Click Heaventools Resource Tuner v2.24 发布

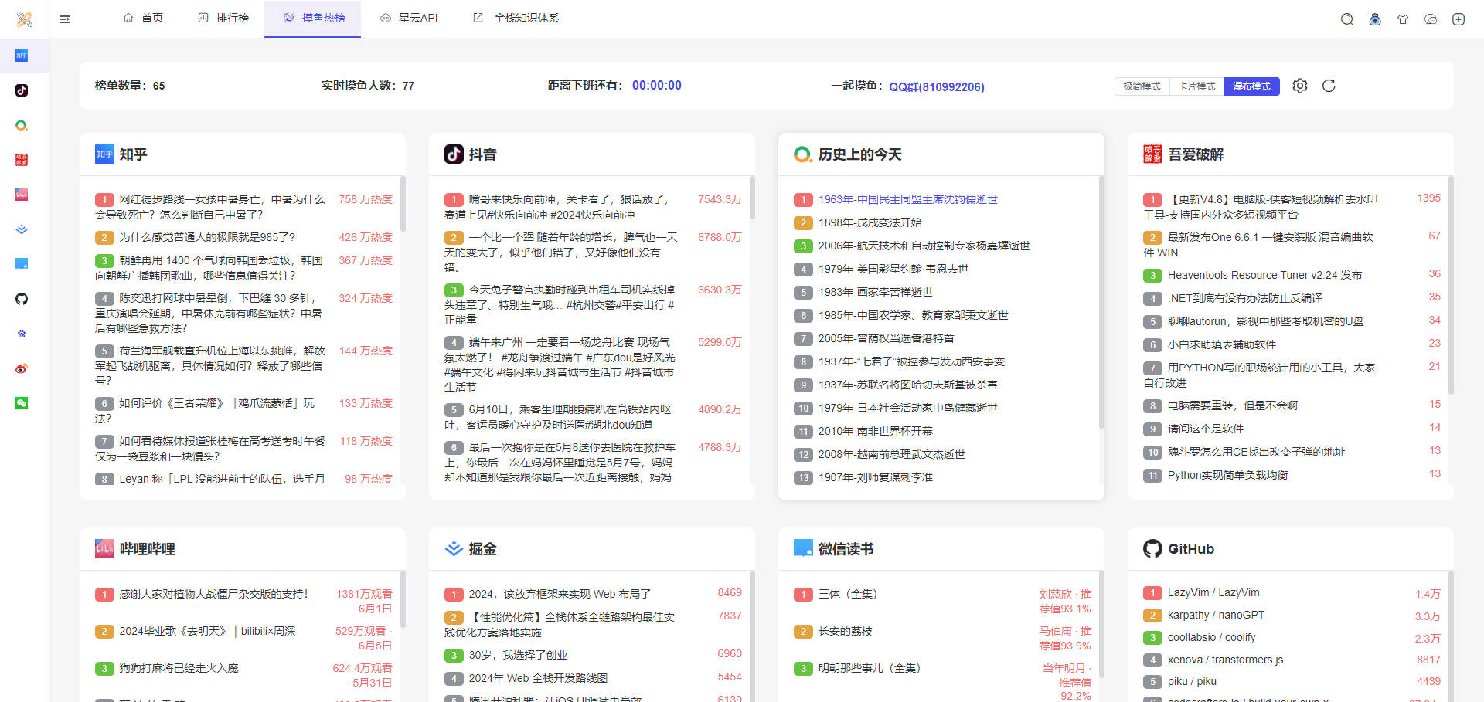click(x=1264, y=275)
